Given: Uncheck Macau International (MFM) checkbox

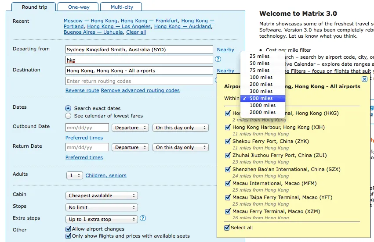Looking at the screenshot, I should [228, 183].
